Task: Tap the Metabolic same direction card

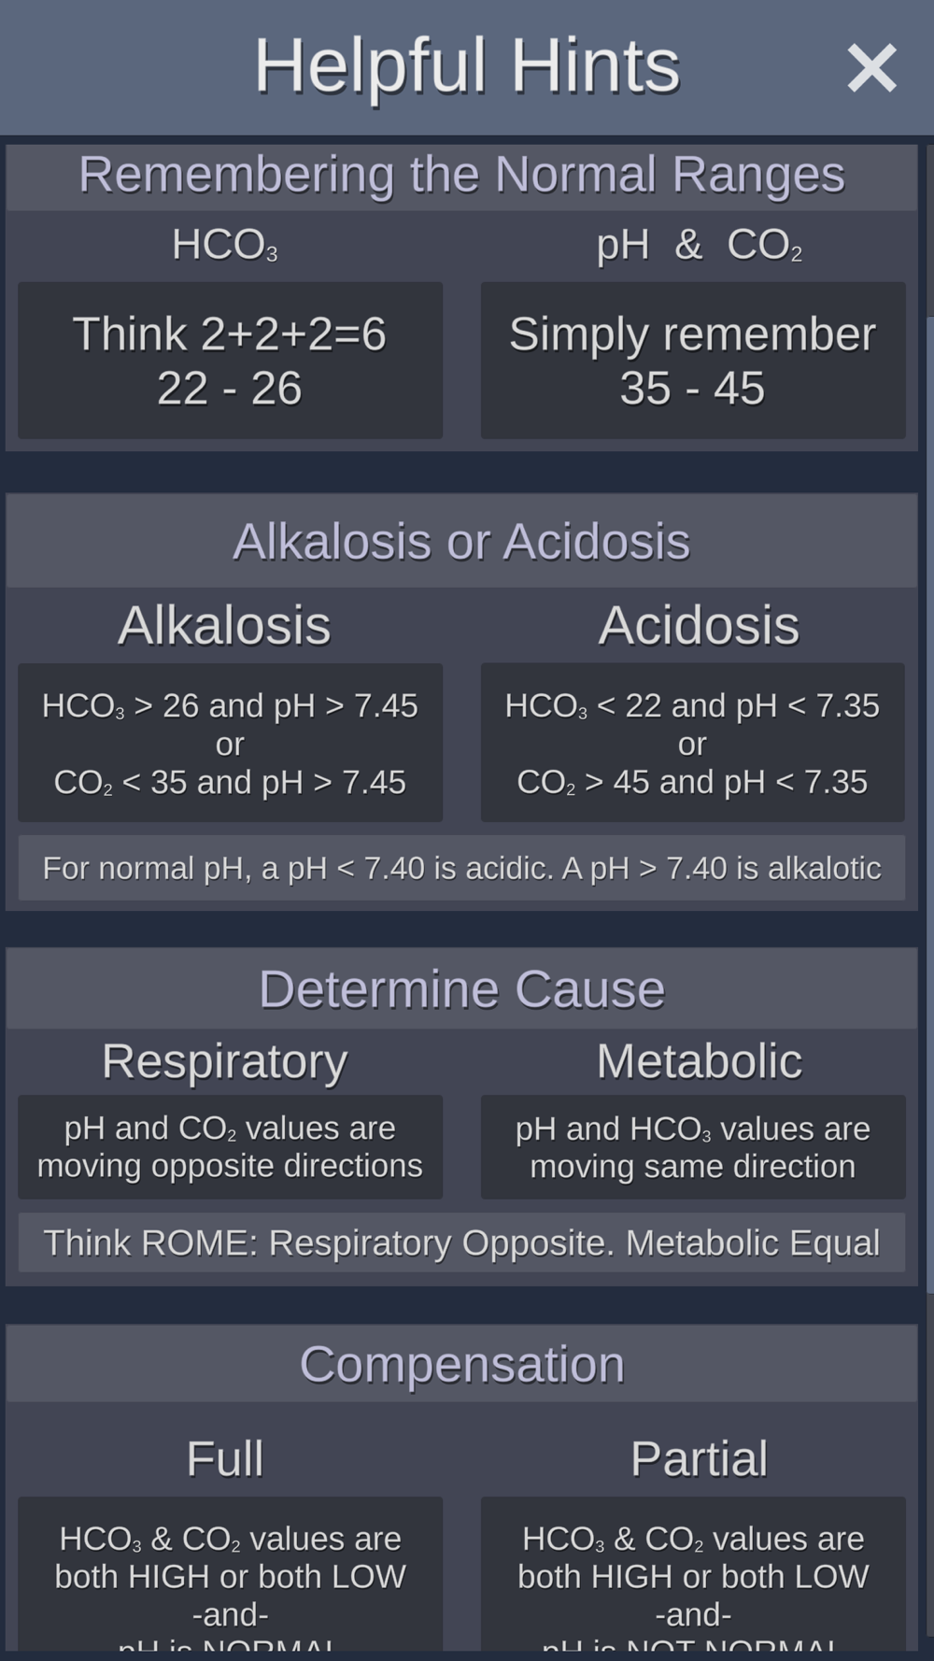Action: pyautogui.click(x=692, y=1147)
